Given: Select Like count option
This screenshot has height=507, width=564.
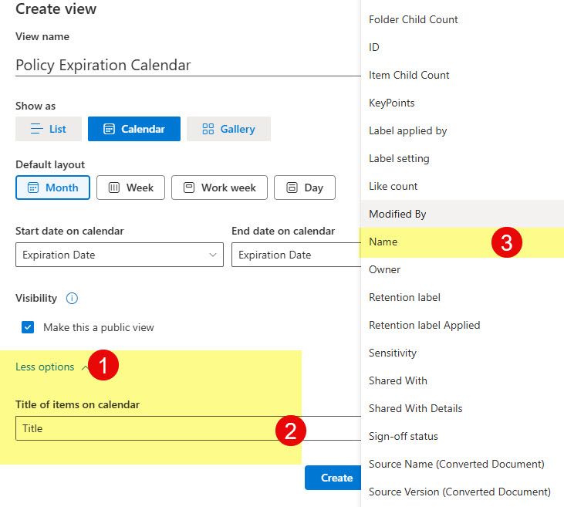Looking at the screenshot, I should pos(462,186).
